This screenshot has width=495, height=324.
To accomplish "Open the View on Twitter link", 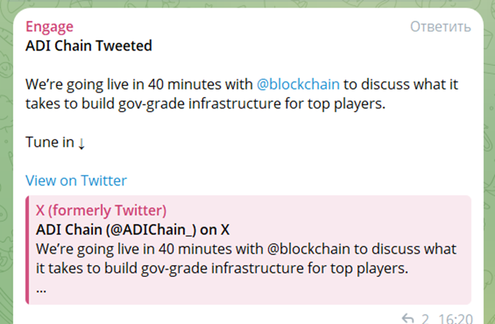I will click(76, 181).
